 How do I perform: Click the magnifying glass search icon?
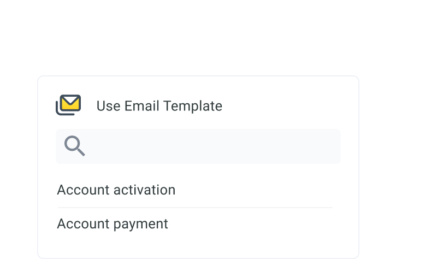pos(74,146)
